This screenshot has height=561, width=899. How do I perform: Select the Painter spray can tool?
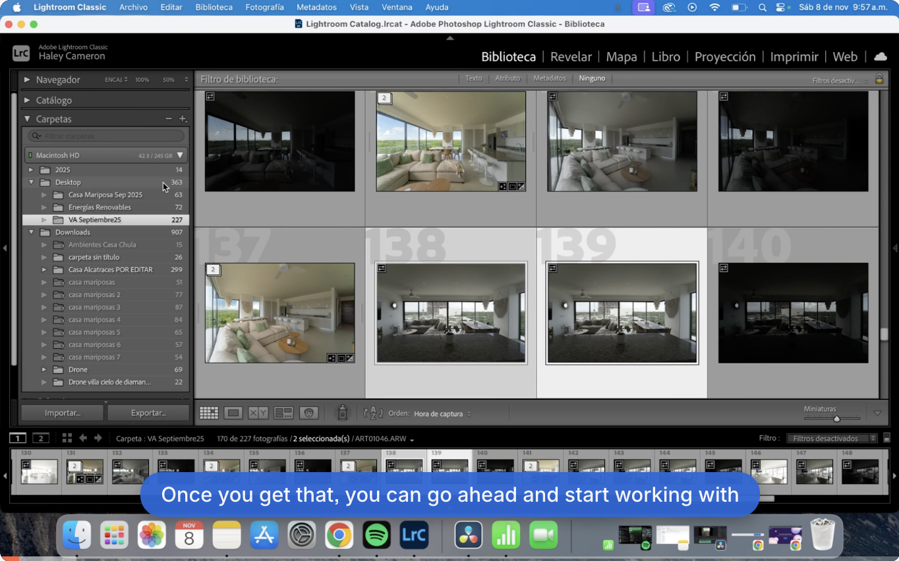pyautogui.click(x=342, y=413)
